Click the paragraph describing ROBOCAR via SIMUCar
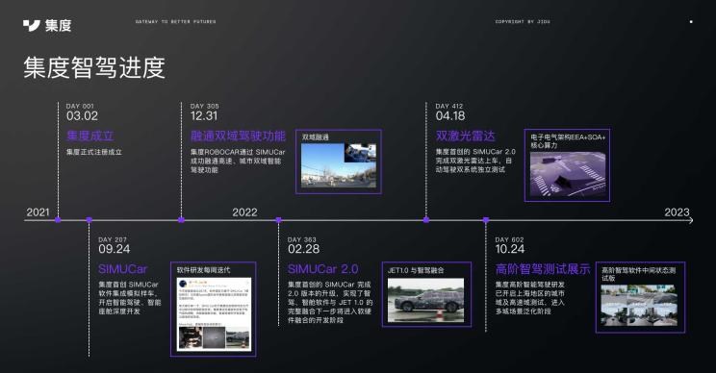Image resolution: width=716 pixels, height=373 pixels. coord(238,161)
